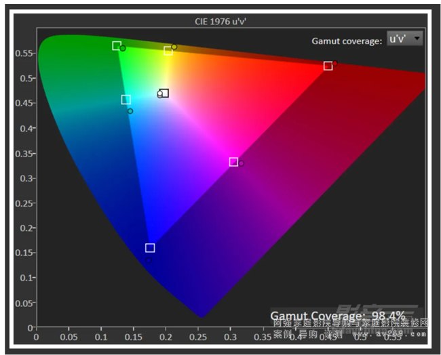Screen dimensions: 441x355
Task: Click the measured red circle marker
Action: [x=335, y=63]
